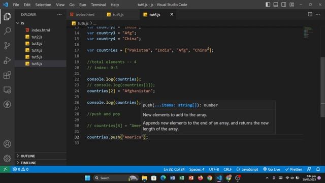Viewport: 325px width, 183px height.
Task: Click the tut6.js breadcrumb
Action: pos(83,23)
